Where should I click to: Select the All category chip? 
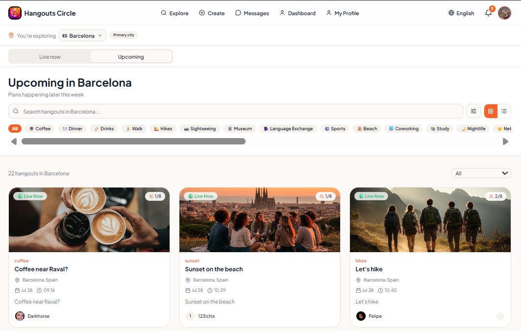click(15, 128)
